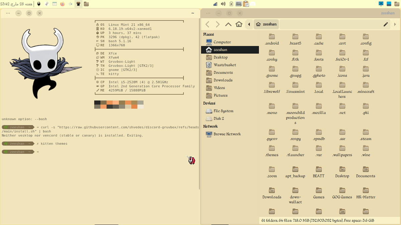Select the .wallpapers folder
Image resolution: width=401 pixels, height=225 pixels.
(342, 151)
